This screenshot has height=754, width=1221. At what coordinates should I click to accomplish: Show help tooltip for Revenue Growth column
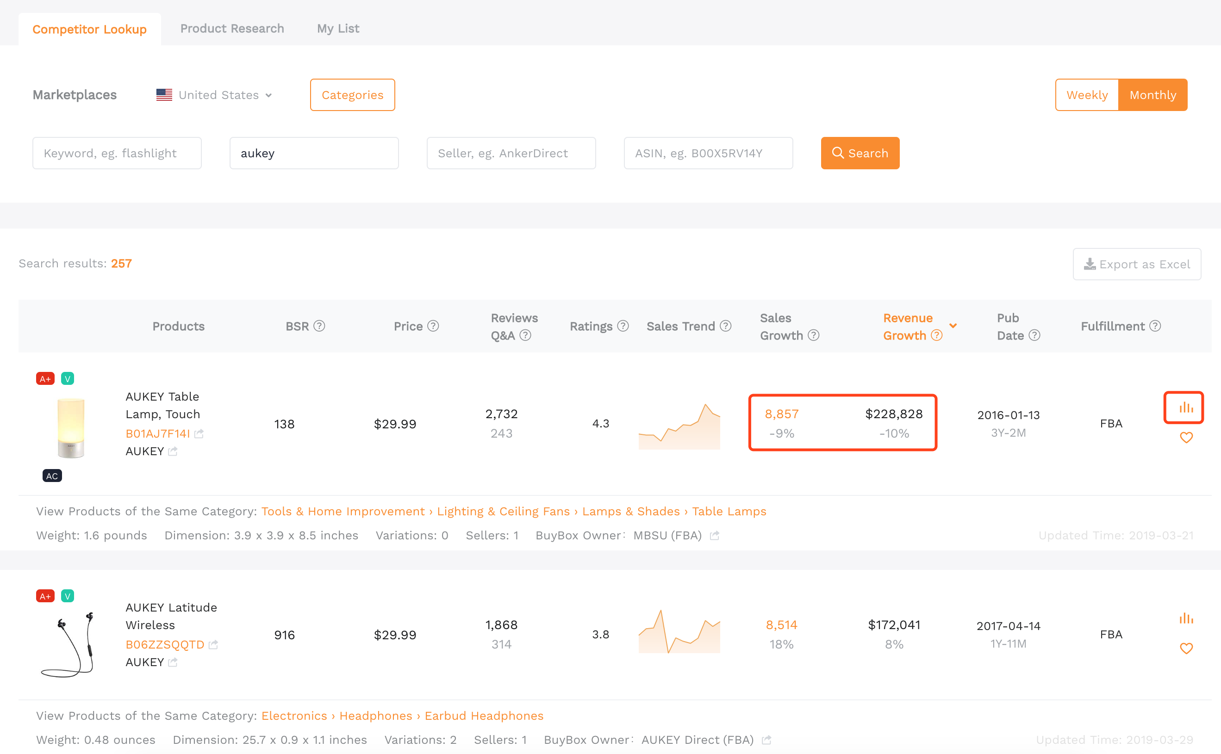(937, 335)
